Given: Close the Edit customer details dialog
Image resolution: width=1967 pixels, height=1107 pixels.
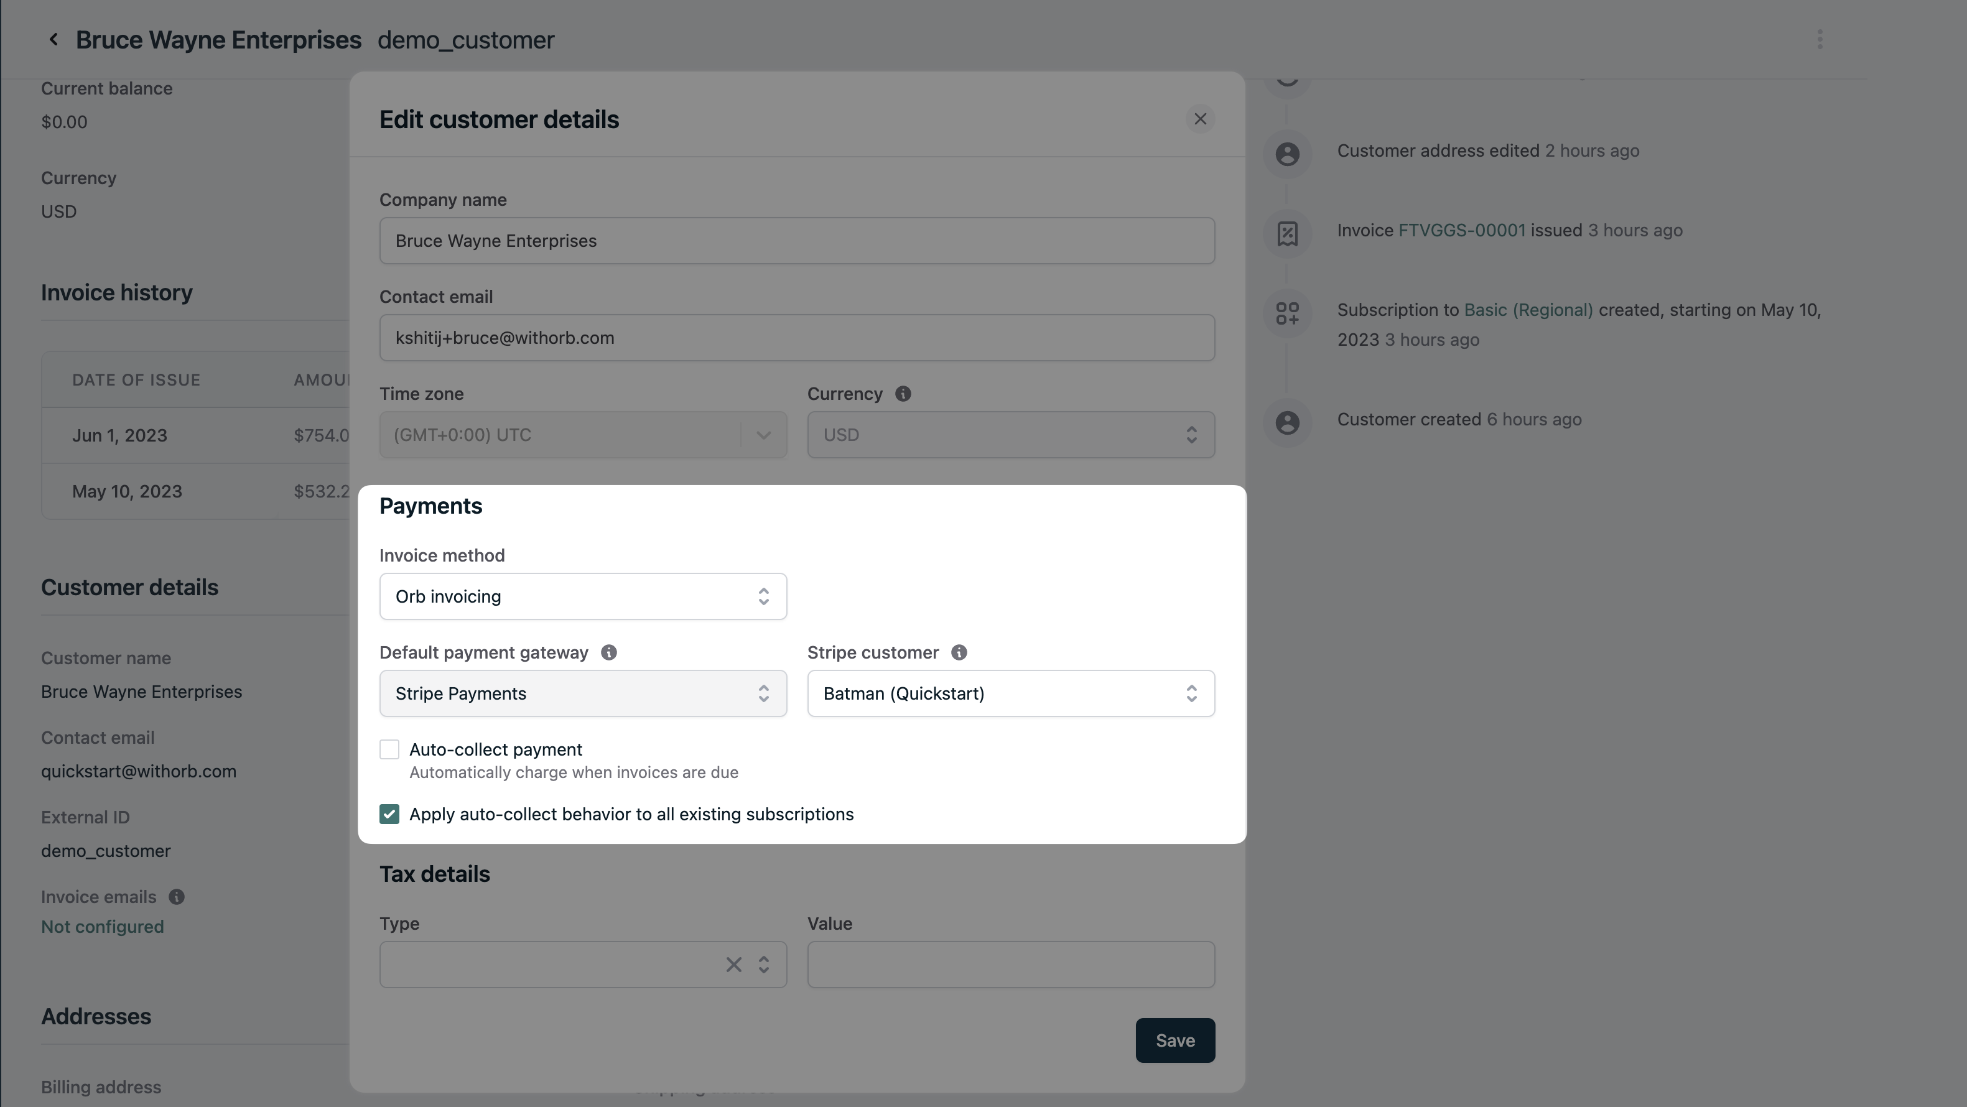Looking at the screenshot, I should coord(1199,119).
